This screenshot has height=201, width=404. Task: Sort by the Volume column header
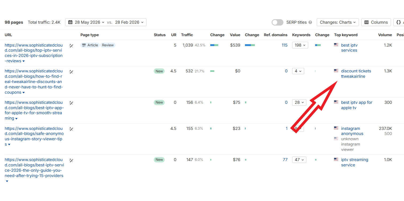(385, 35)
